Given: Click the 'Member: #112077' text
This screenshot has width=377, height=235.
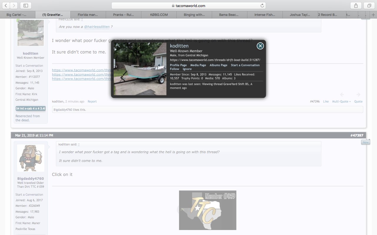Looking at the screenshot, I should (x=28, y=77).
